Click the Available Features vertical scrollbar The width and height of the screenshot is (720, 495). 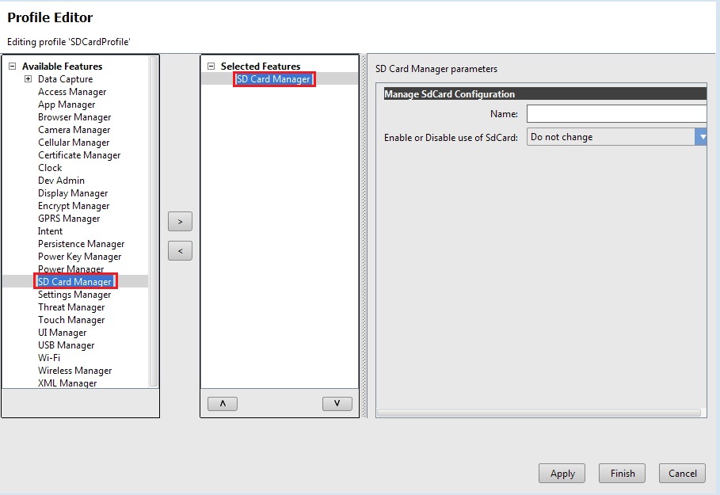[x=154, y=220]
